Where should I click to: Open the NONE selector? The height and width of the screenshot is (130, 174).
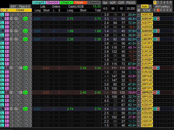coord(147,10)
